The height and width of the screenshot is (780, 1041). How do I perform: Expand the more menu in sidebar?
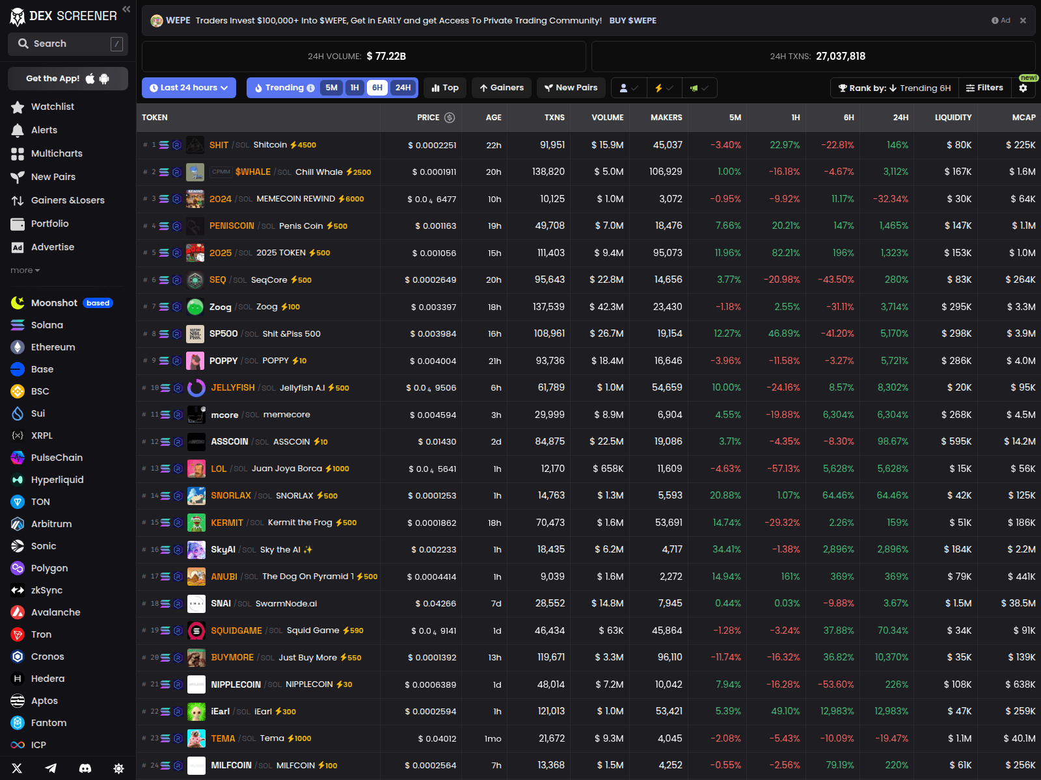(x=25, y=270)
